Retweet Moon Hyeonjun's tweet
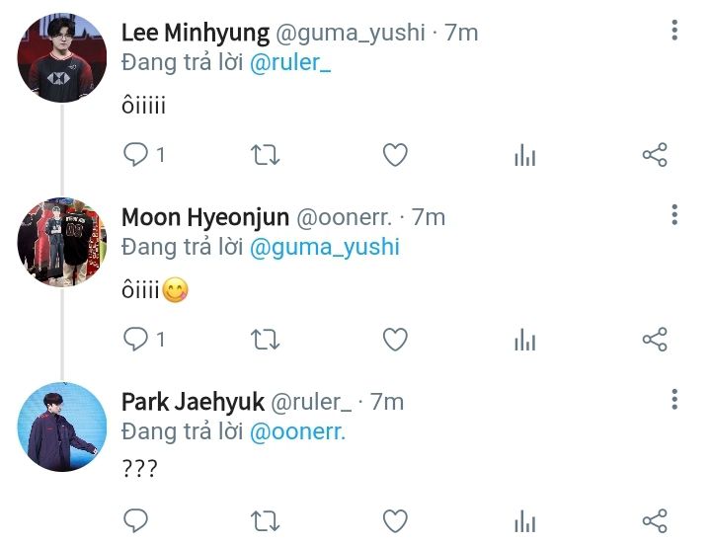The width and height of the screenshot is (711, 543). tap(266, 340)
